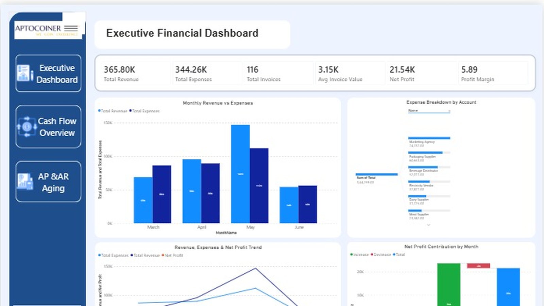Viewport: 544px width, 306px height.
Task: Go to the AP & AR Aging page
Action: [x=48, y=182]
